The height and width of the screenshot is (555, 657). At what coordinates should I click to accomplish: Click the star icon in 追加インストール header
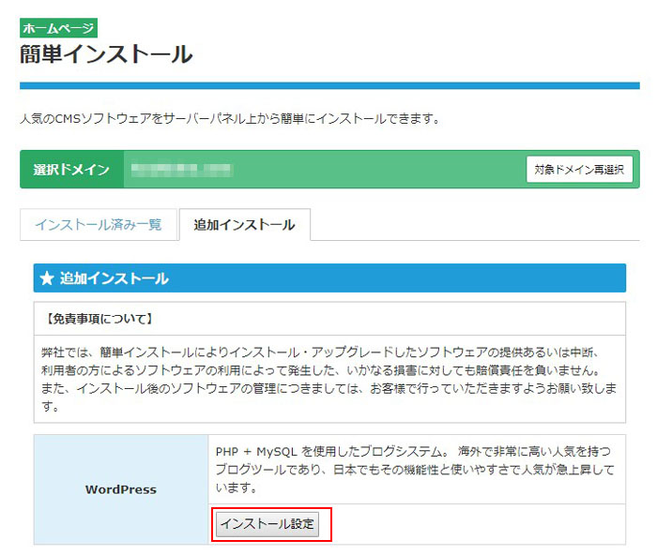47,277
